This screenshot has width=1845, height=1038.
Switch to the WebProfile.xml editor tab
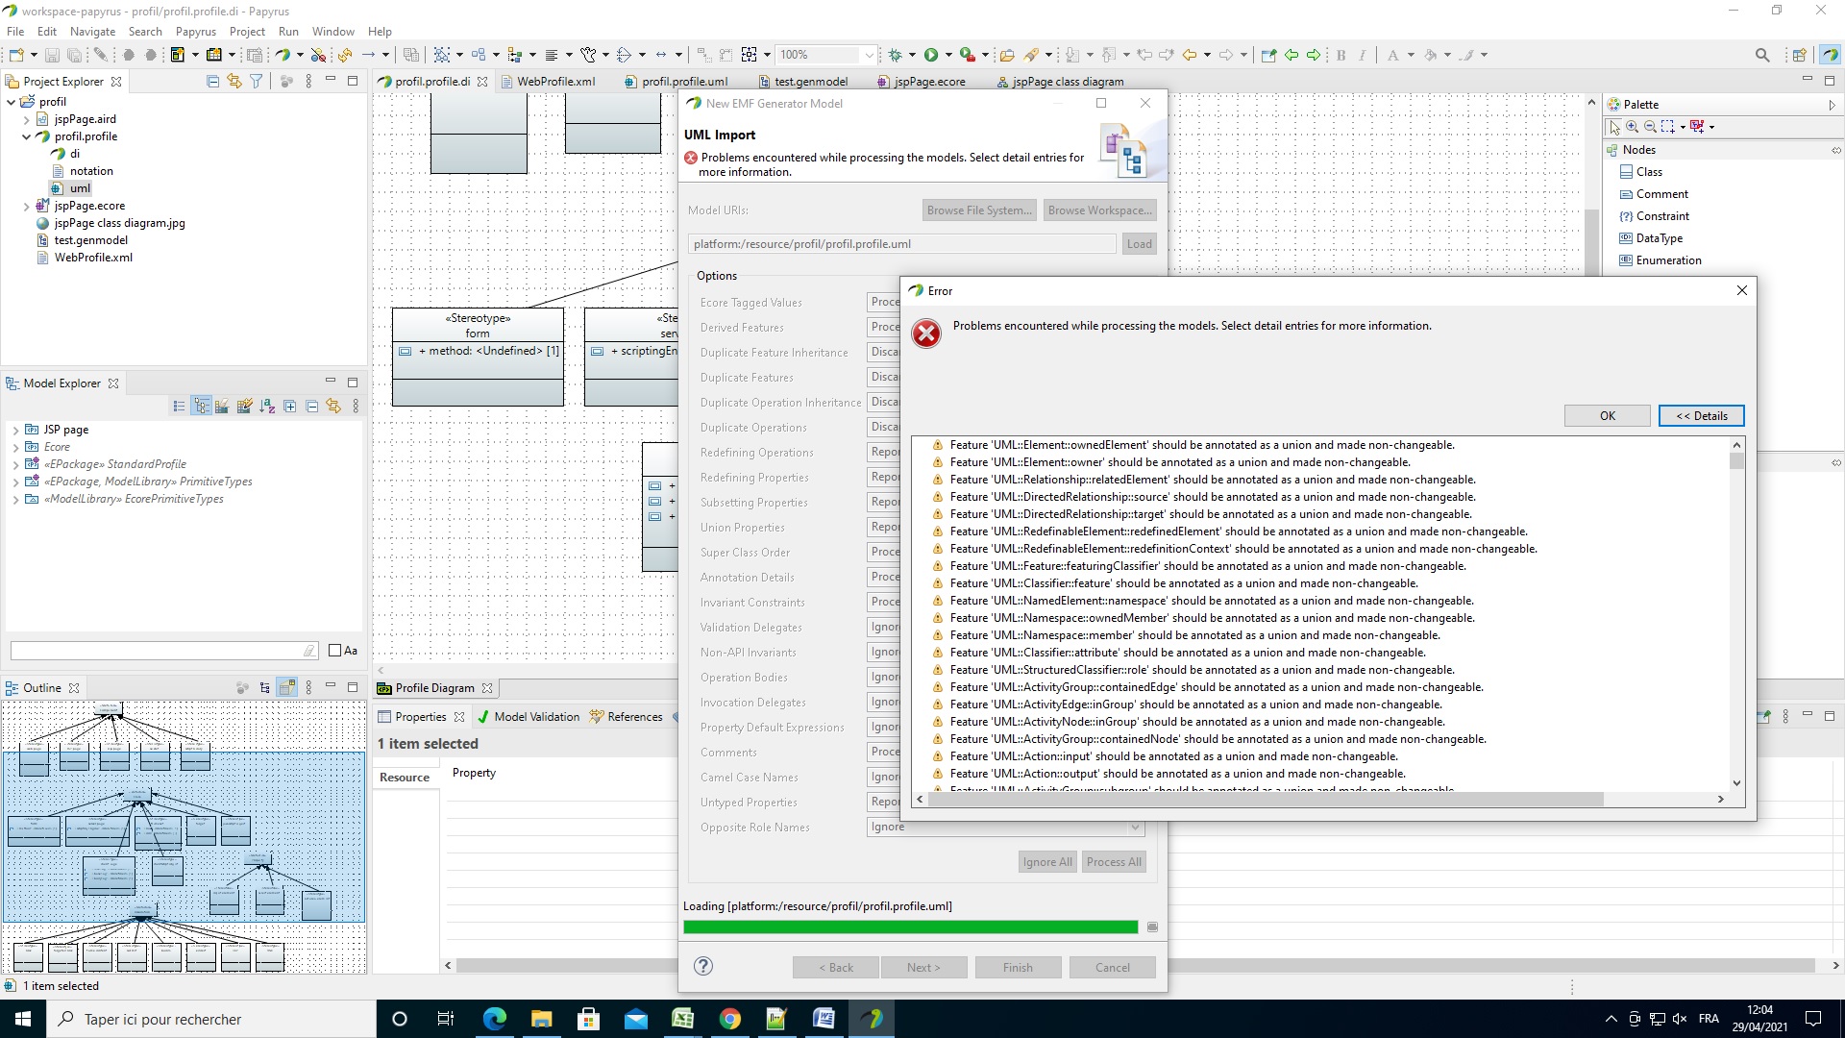tap(547, 82)
